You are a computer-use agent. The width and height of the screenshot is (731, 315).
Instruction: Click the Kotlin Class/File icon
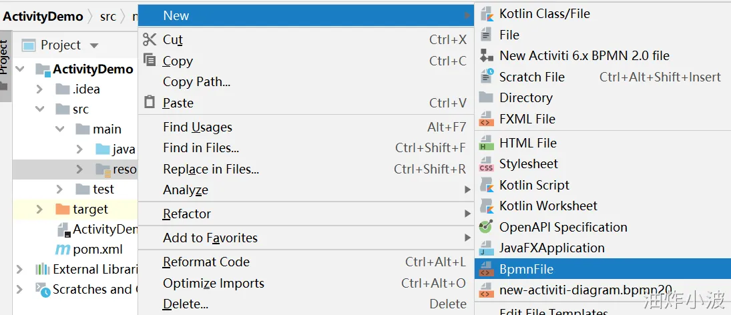(x=486, y=13)
